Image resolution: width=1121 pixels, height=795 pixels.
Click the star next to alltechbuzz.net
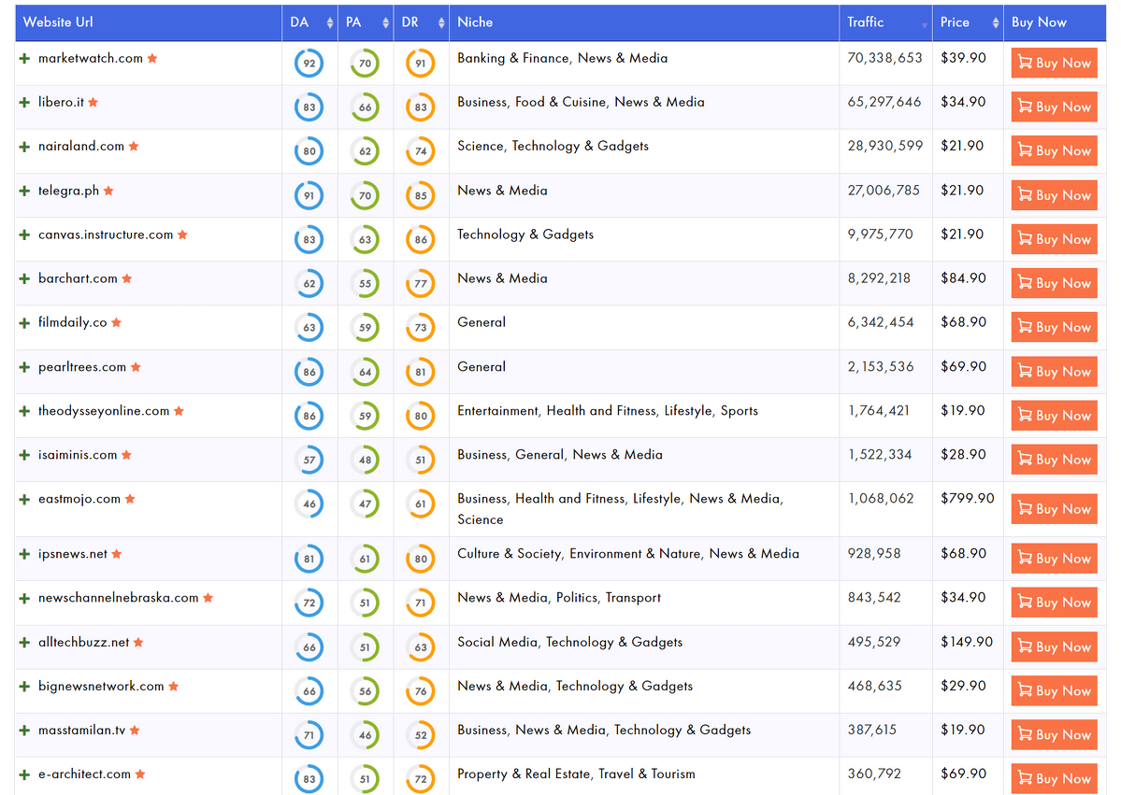138,642
